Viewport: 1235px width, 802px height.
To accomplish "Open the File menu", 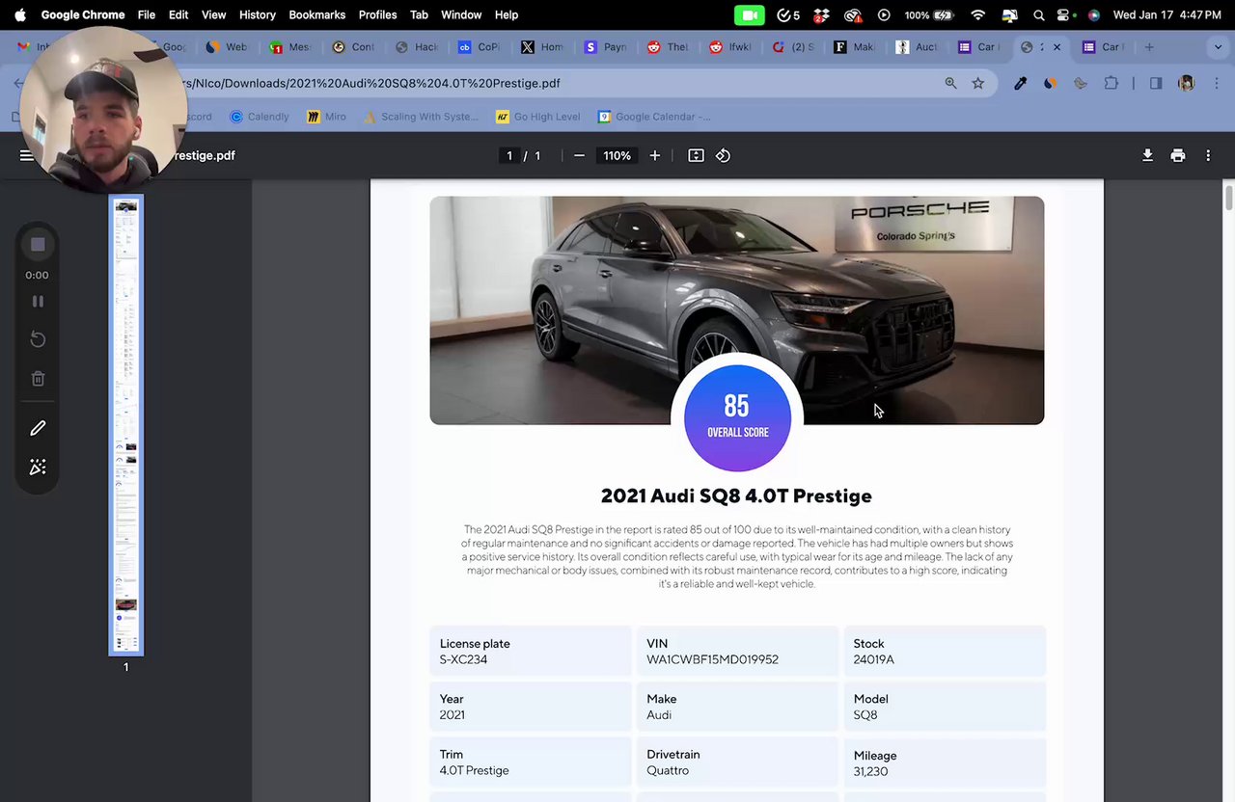I will (x=147, y=14).
